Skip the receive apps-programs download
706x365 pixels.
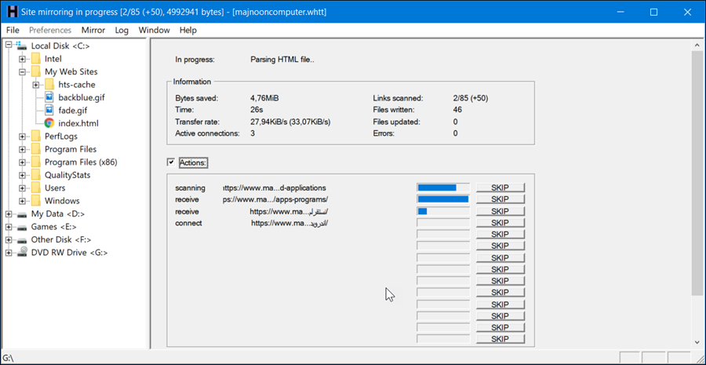pos(500,199)
